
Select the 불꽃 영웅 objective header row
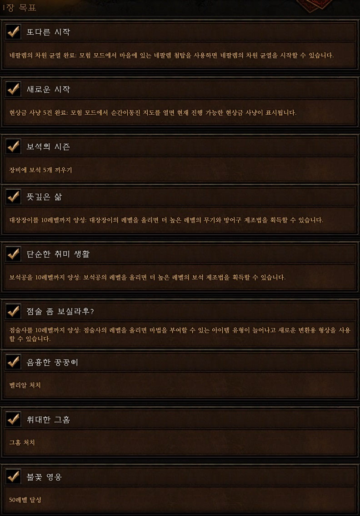pyautogui.click(x=180, y=477)
